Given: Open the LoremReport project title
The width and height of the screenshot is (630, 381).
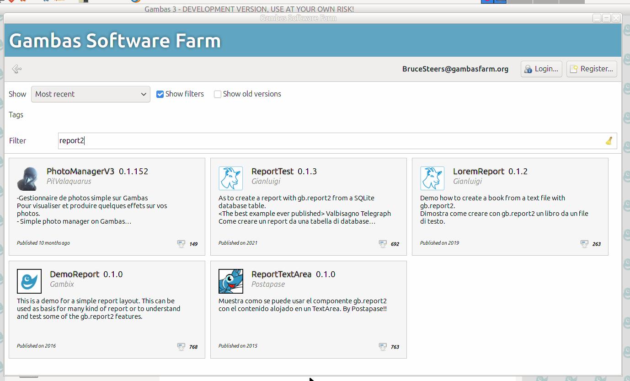Looking at the screenshot, I should click(x=478, y=172).
